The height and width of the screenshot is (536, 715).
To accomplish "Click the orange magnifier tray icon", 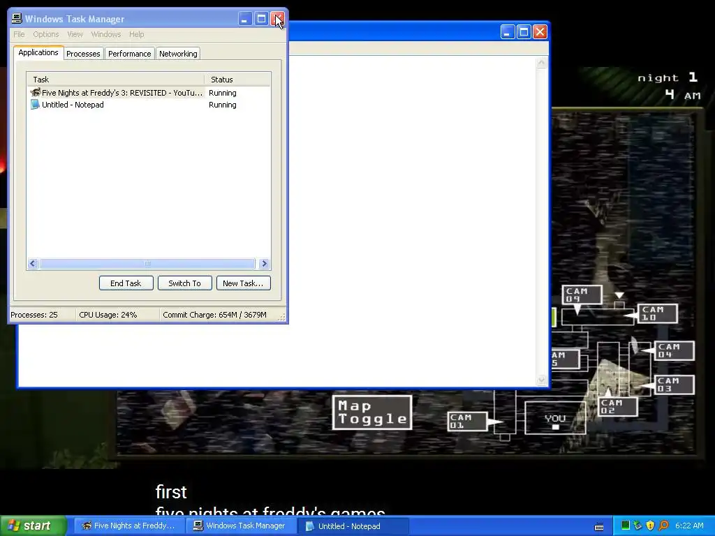I will (663, 526).
